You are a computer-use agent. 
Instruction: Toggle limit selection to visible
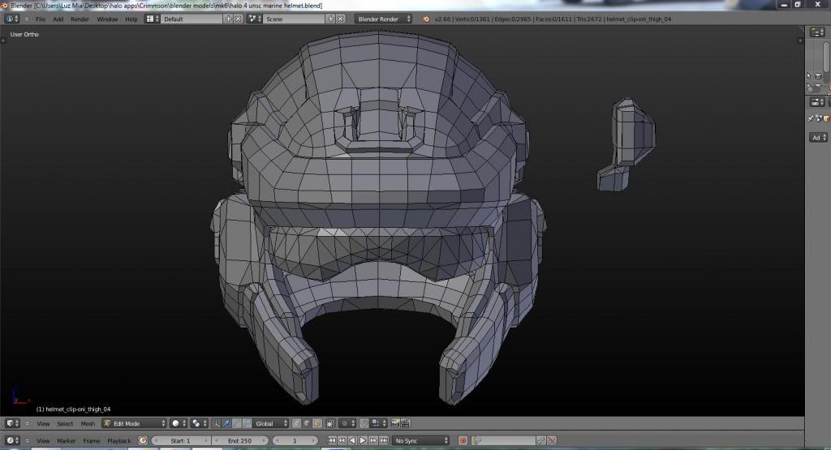coord(330,423)
